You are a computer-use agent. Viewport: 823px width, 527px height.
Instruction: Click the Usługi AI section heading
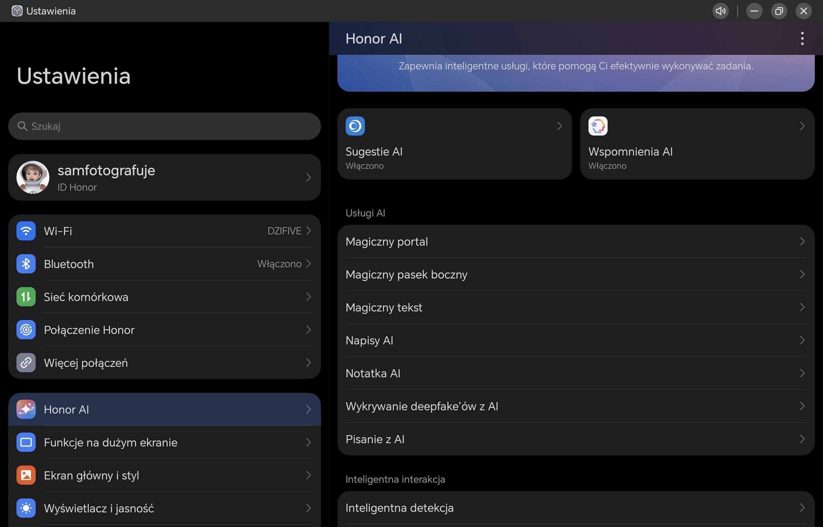pyautogui.click(x=365, y=213)
